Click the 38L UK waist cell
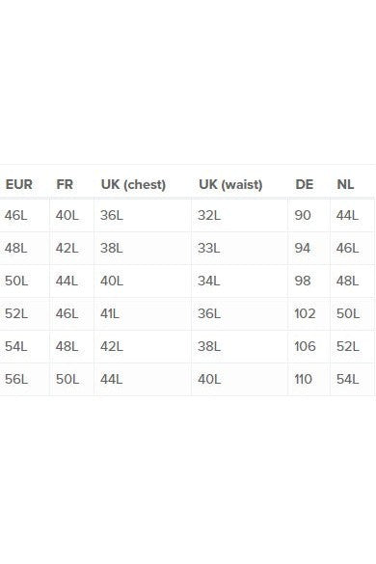The image size is (376, 564). [209, 346]
